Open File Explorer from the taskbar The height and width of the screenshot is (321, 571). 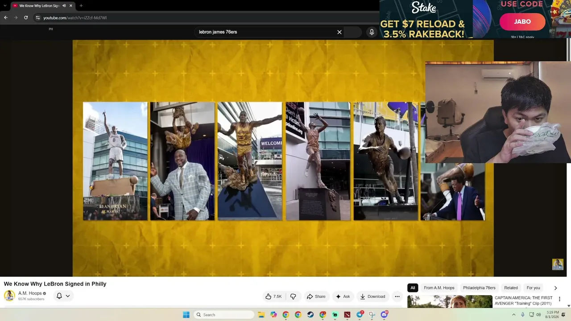[x=261, y=315]
